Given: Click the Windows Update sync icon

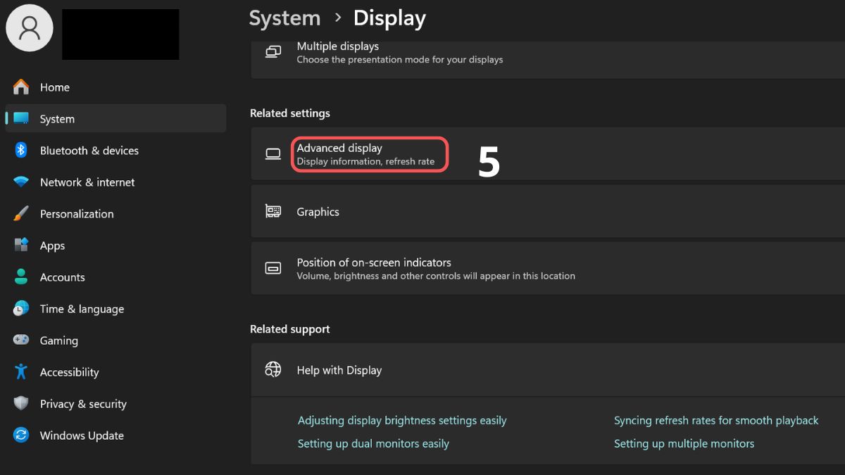Looking at the screenshot, I should (x=21, y=435).
